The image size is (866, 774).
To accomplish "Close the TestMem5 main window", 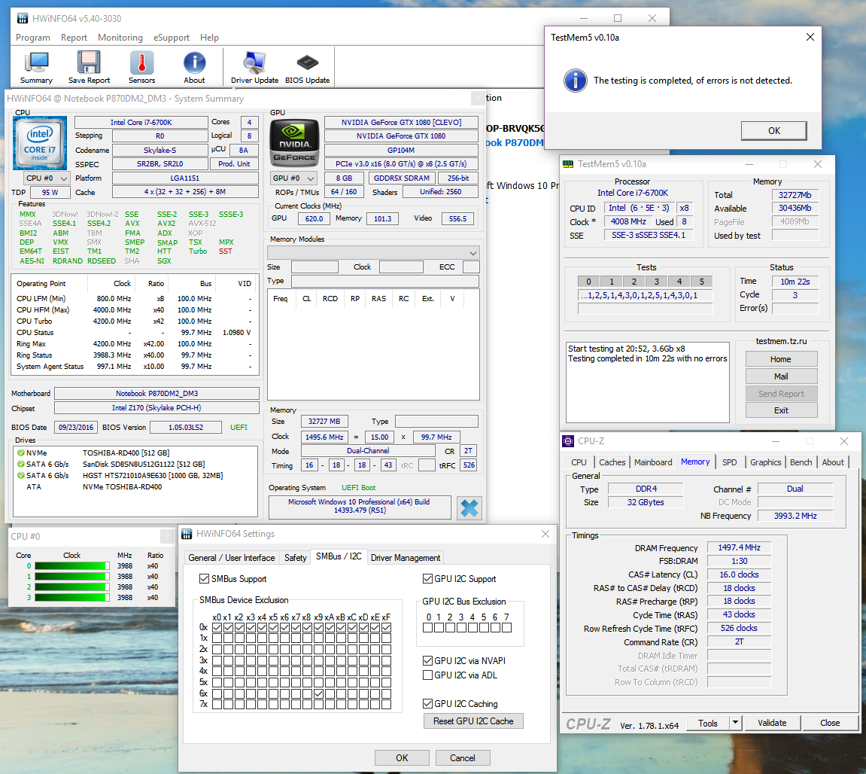I will (818, 164).
